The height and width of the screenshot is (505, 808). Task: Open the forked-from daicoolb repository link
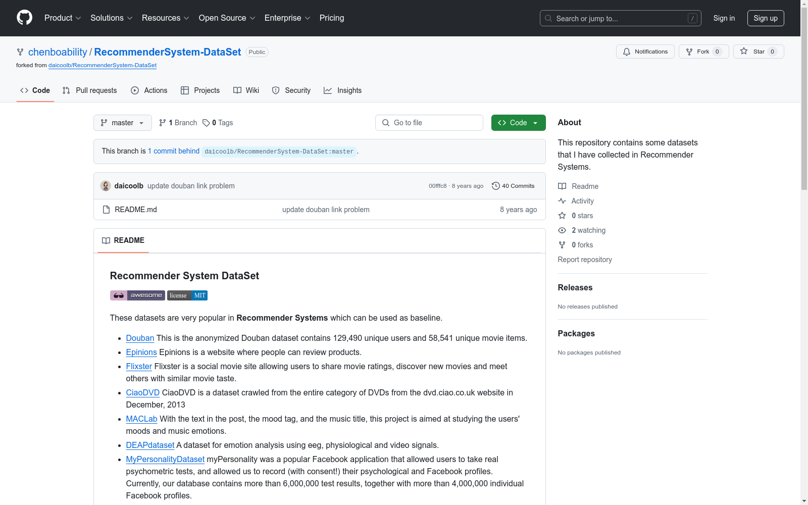pyautogui.click(x=103, y=65)
